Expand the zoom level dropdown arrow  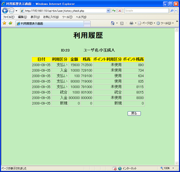pos(173,168)
